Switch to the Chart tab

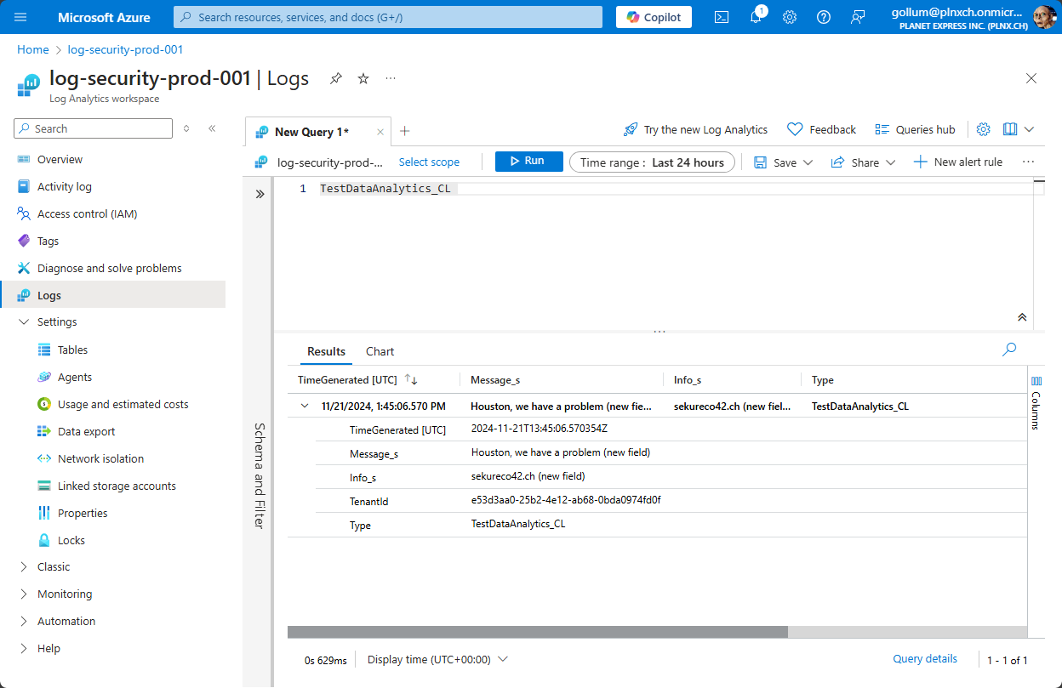coord(380,351)
